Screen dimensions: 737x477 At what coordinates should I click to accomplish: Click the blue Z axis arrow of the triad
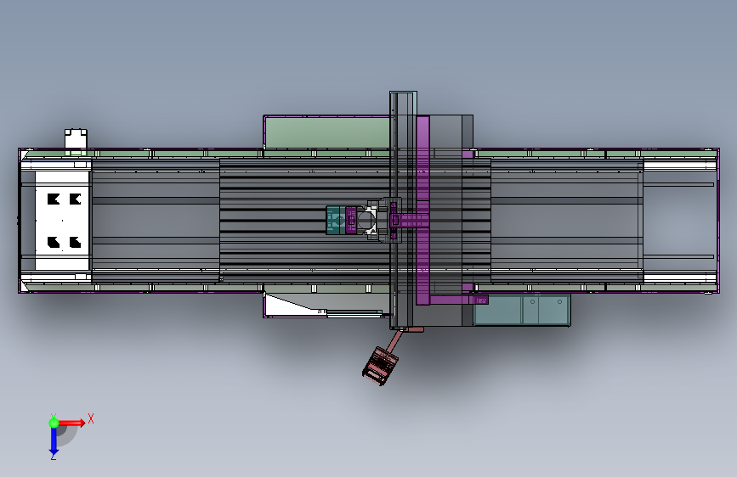pyautogui.click(x=54, y=441)
